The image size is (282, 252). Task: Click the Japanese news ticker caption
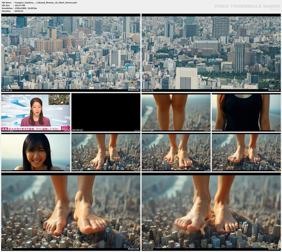[34, 129]
